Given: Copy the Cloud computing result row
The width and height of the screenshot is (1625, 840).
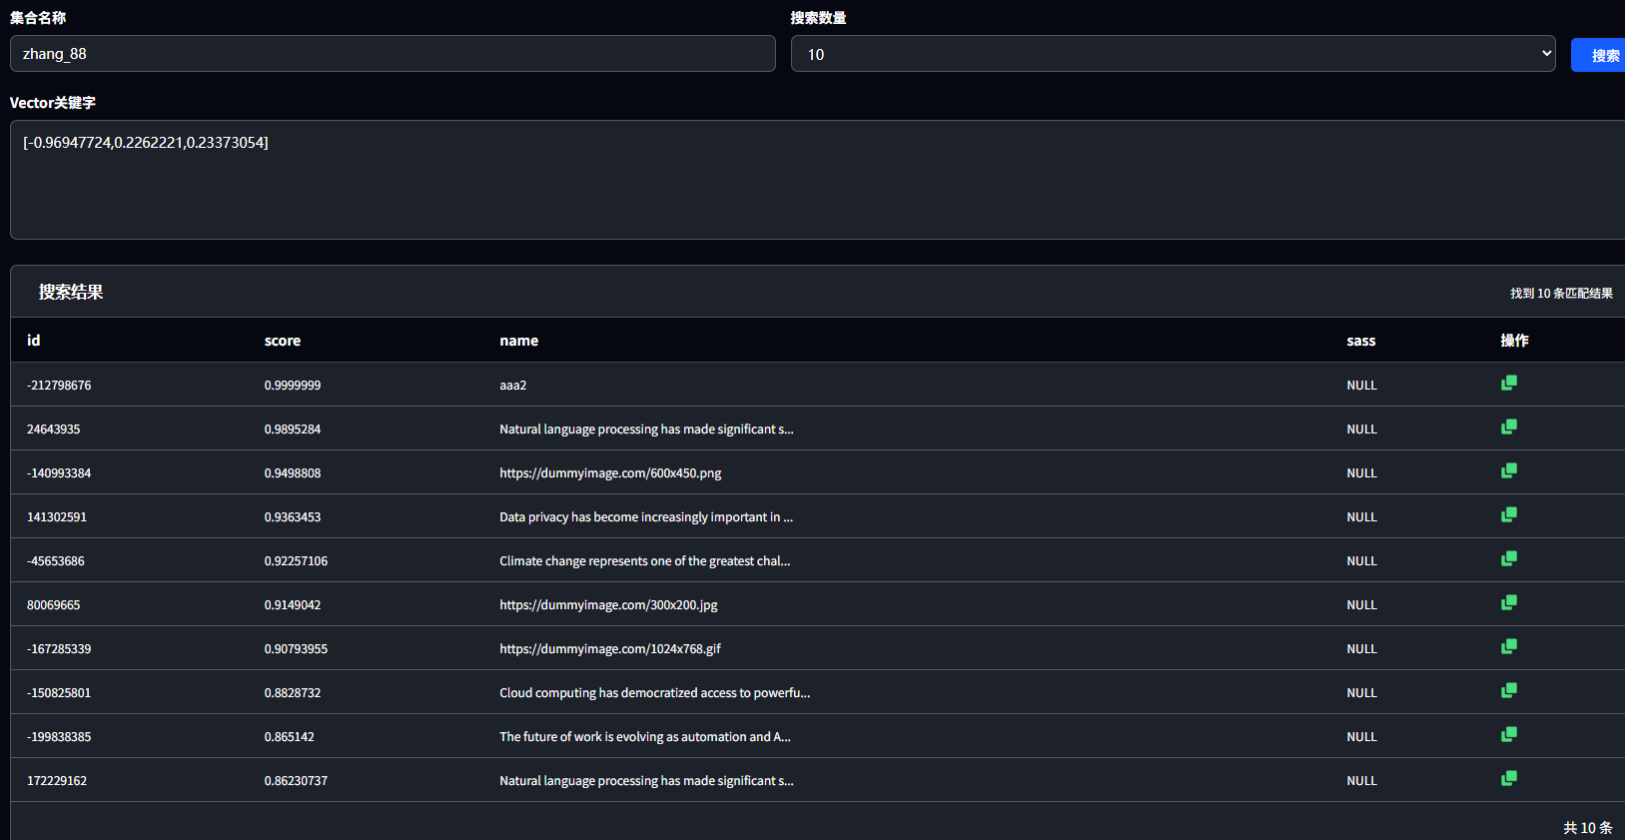Looking at the screenshot, I should pos(1508,691).
